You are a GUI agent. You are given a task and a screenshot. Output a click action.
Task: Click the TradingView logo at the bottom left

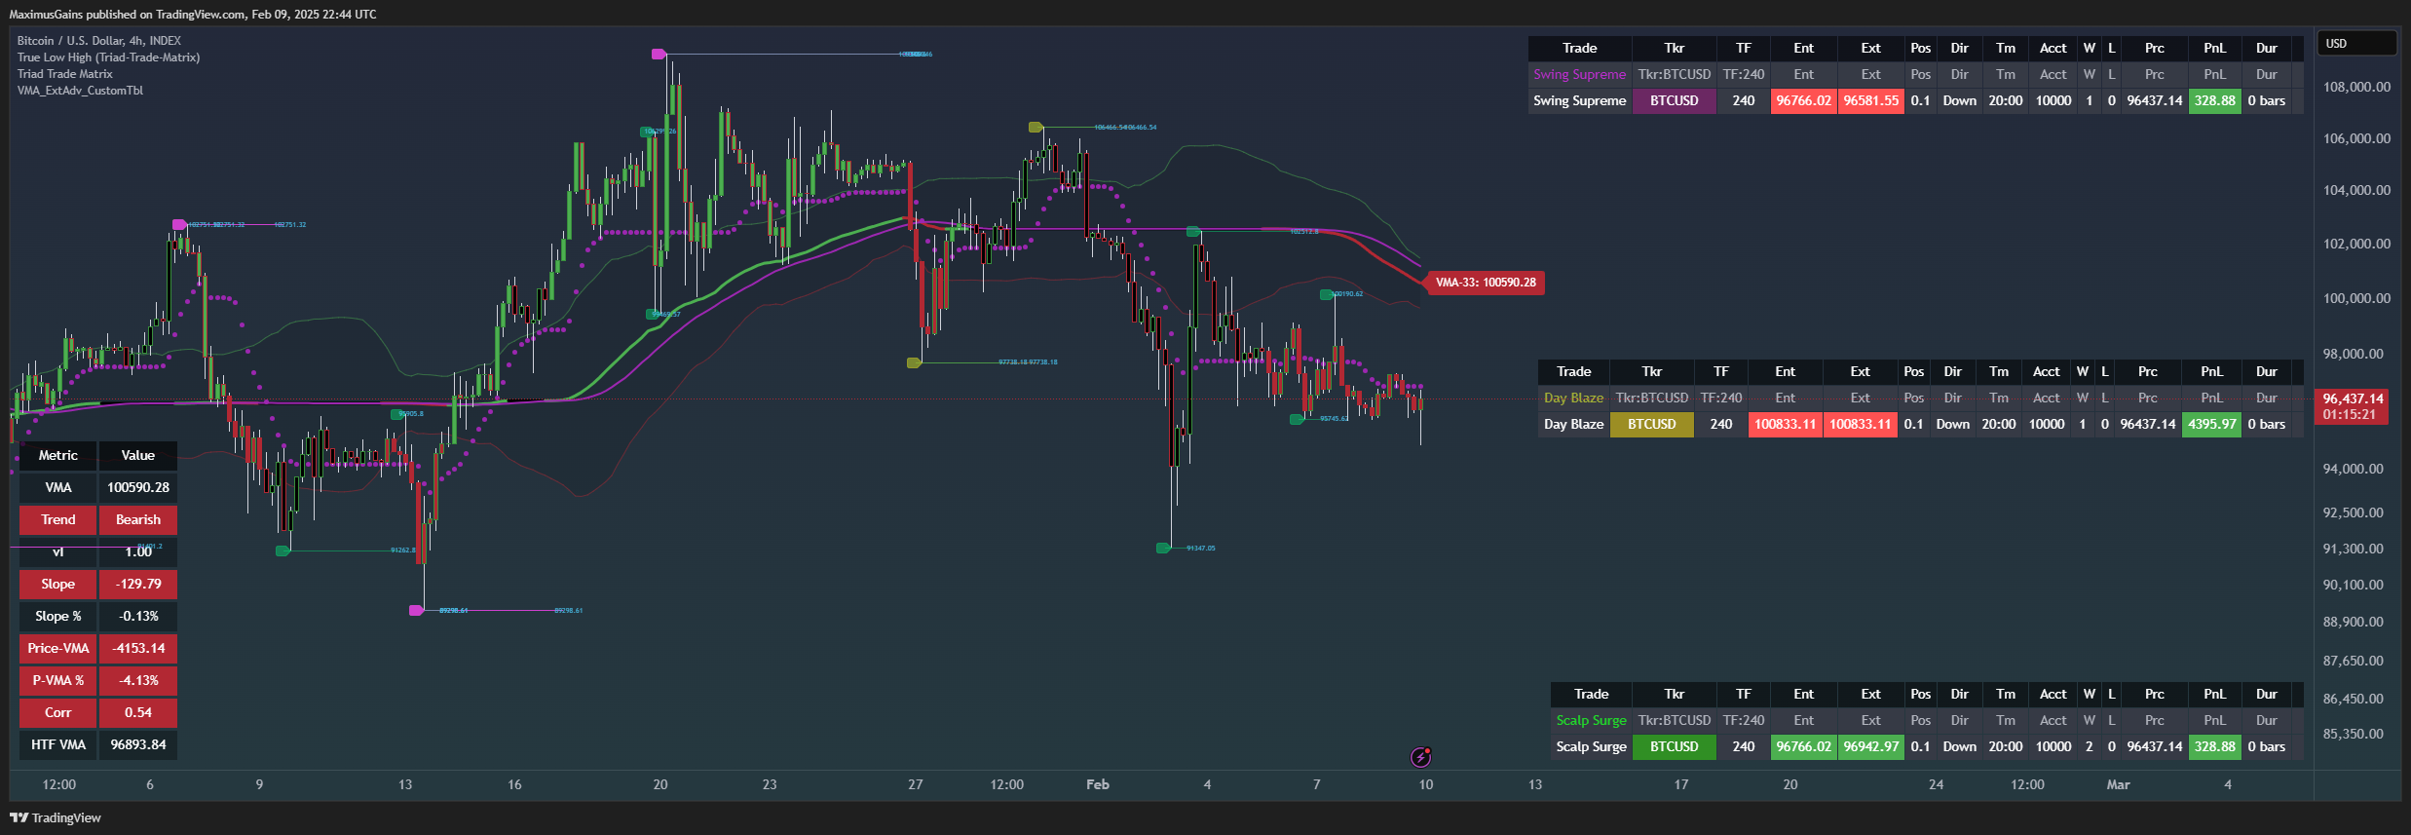click(56, 817)
